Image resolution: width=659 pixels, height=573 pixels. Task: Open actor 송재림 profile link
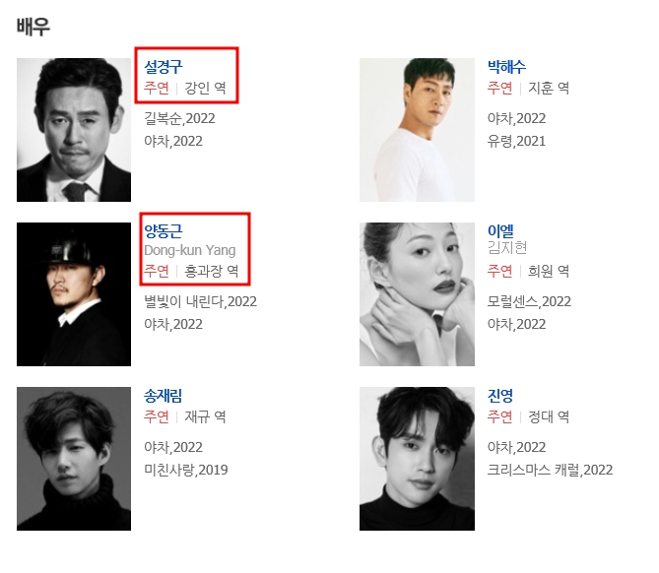click(164, 396)
